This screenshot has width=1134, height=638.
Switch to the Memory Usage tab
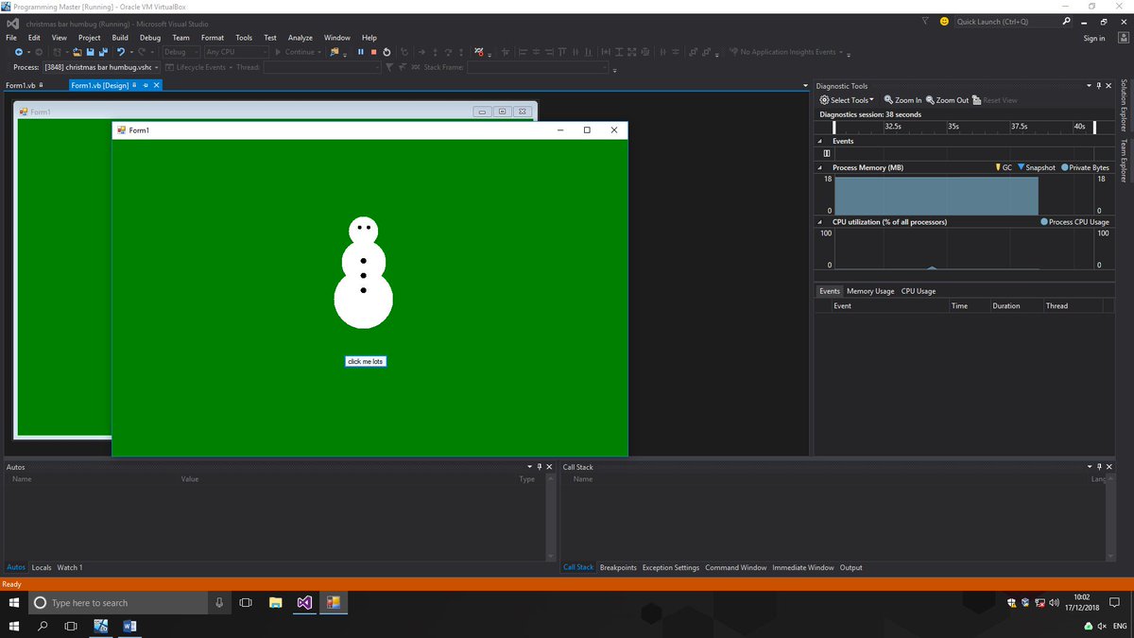(x=870, y=291)
